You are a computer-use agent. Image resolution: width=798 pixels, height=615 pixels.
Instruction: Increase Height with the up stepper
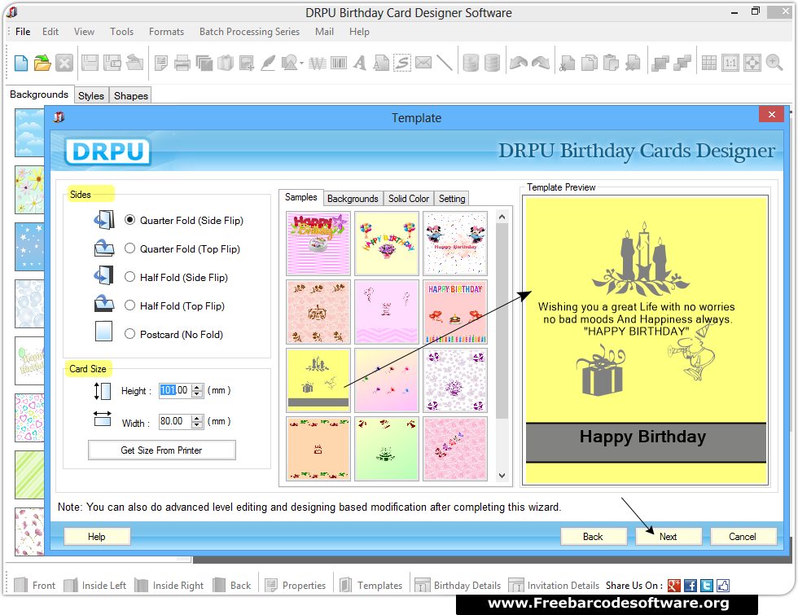(x=197, y=387)
